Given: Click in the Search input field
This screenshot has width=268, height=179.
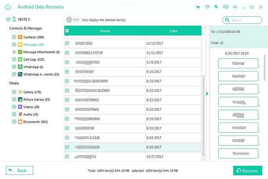Looking at the screenshot, I should (x=242, y=20).
